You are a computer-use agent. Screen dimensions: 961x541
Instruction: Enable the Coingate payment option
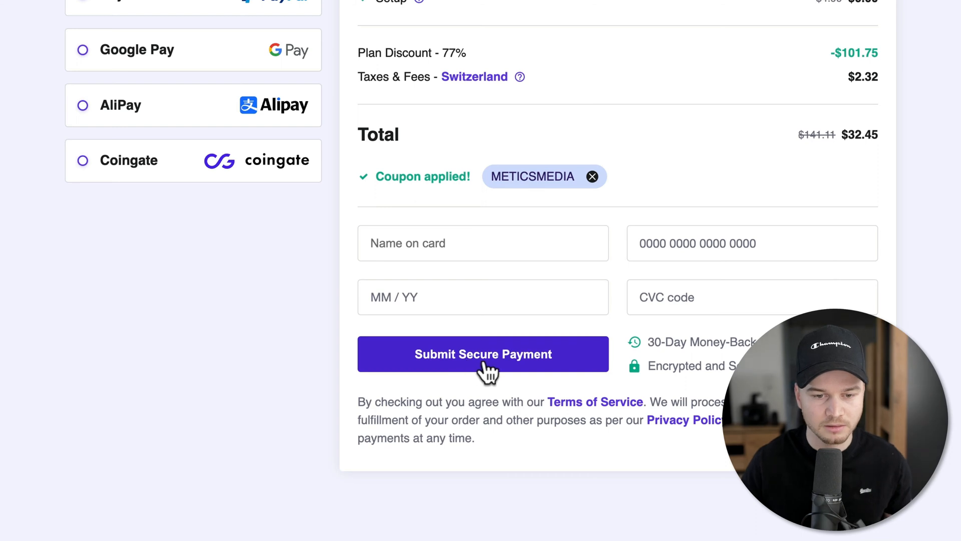[83, 160]
